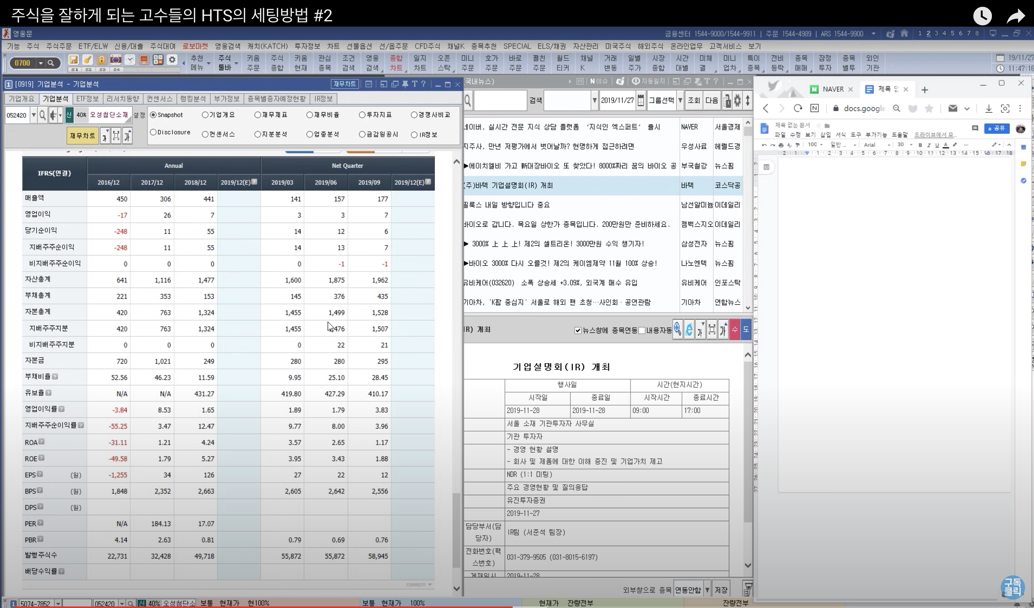This screenshot has width=1034, height=608.
Task: Click the padlock lock icon in toolbar
Action: point(101,60)
